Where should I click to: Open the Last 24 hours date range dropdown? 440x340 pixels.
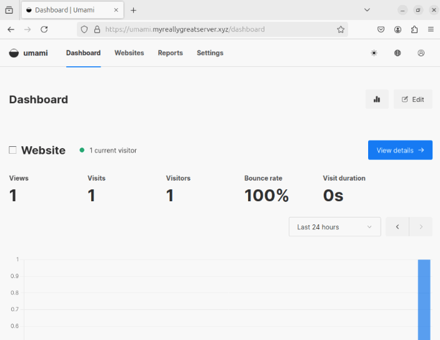(x=335, y=227)
